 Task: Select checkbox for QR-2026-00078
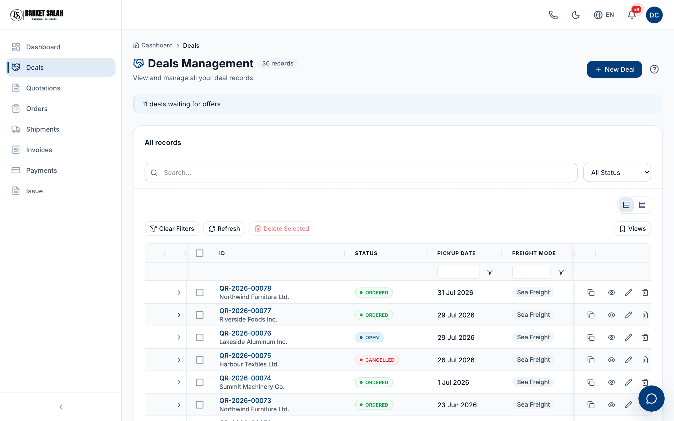[x=200, y=293]
